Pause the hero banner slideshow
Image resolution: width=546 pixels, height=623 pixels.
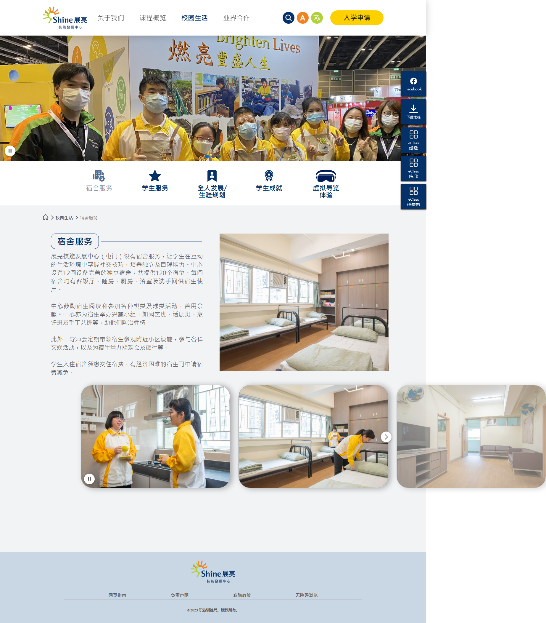(10, 151)
